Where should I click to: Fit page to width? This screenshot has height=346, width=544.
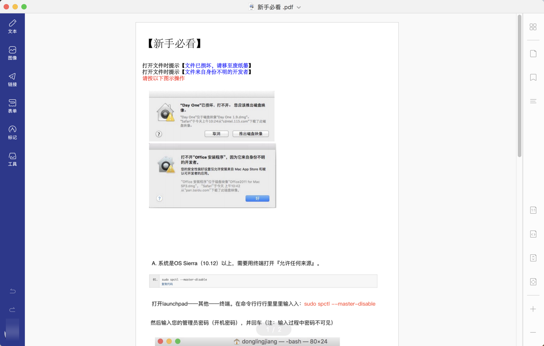pos(533,234)
